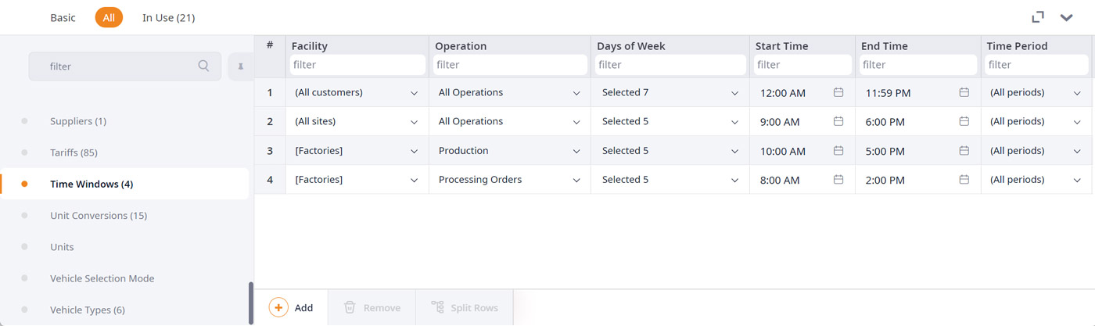Click the Split Rows button

coord(465,308)
